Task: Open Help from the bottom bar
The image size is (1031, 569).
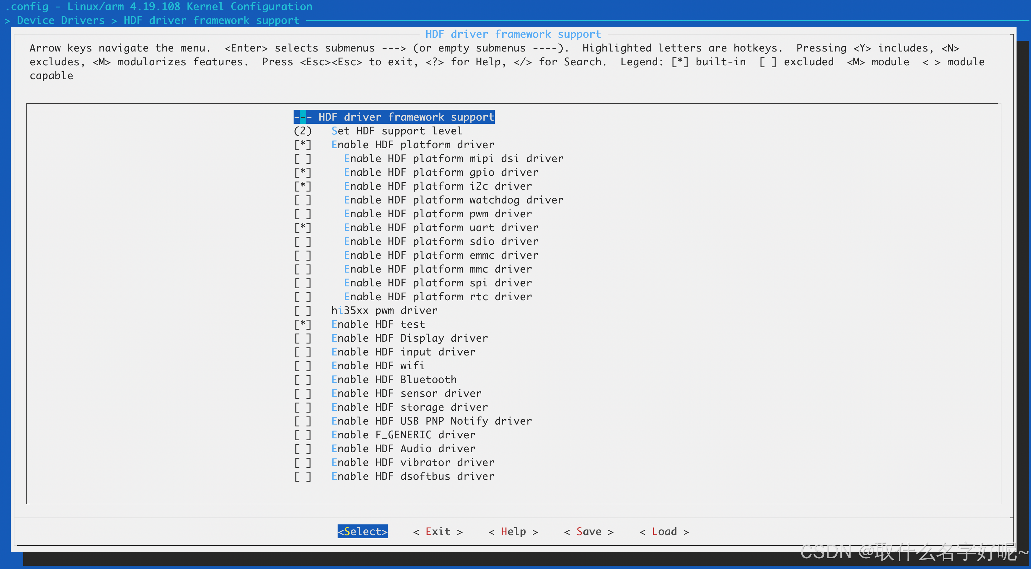Action: pyautogui.click(x=513, y=531)
